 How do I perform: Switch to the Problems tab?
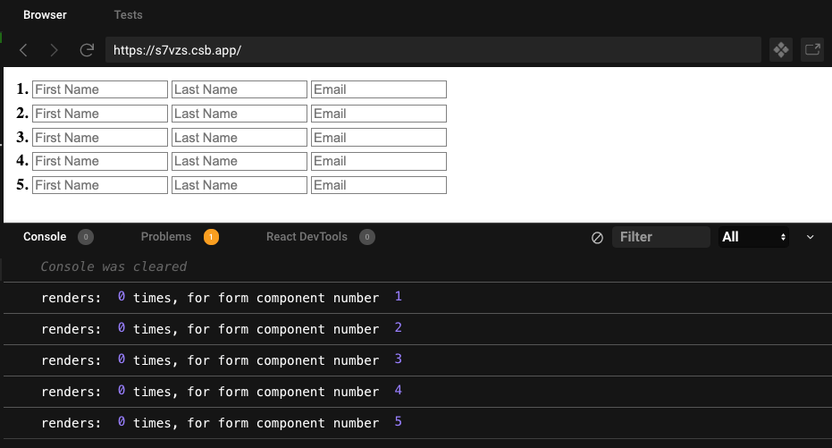tap(166, 237)
